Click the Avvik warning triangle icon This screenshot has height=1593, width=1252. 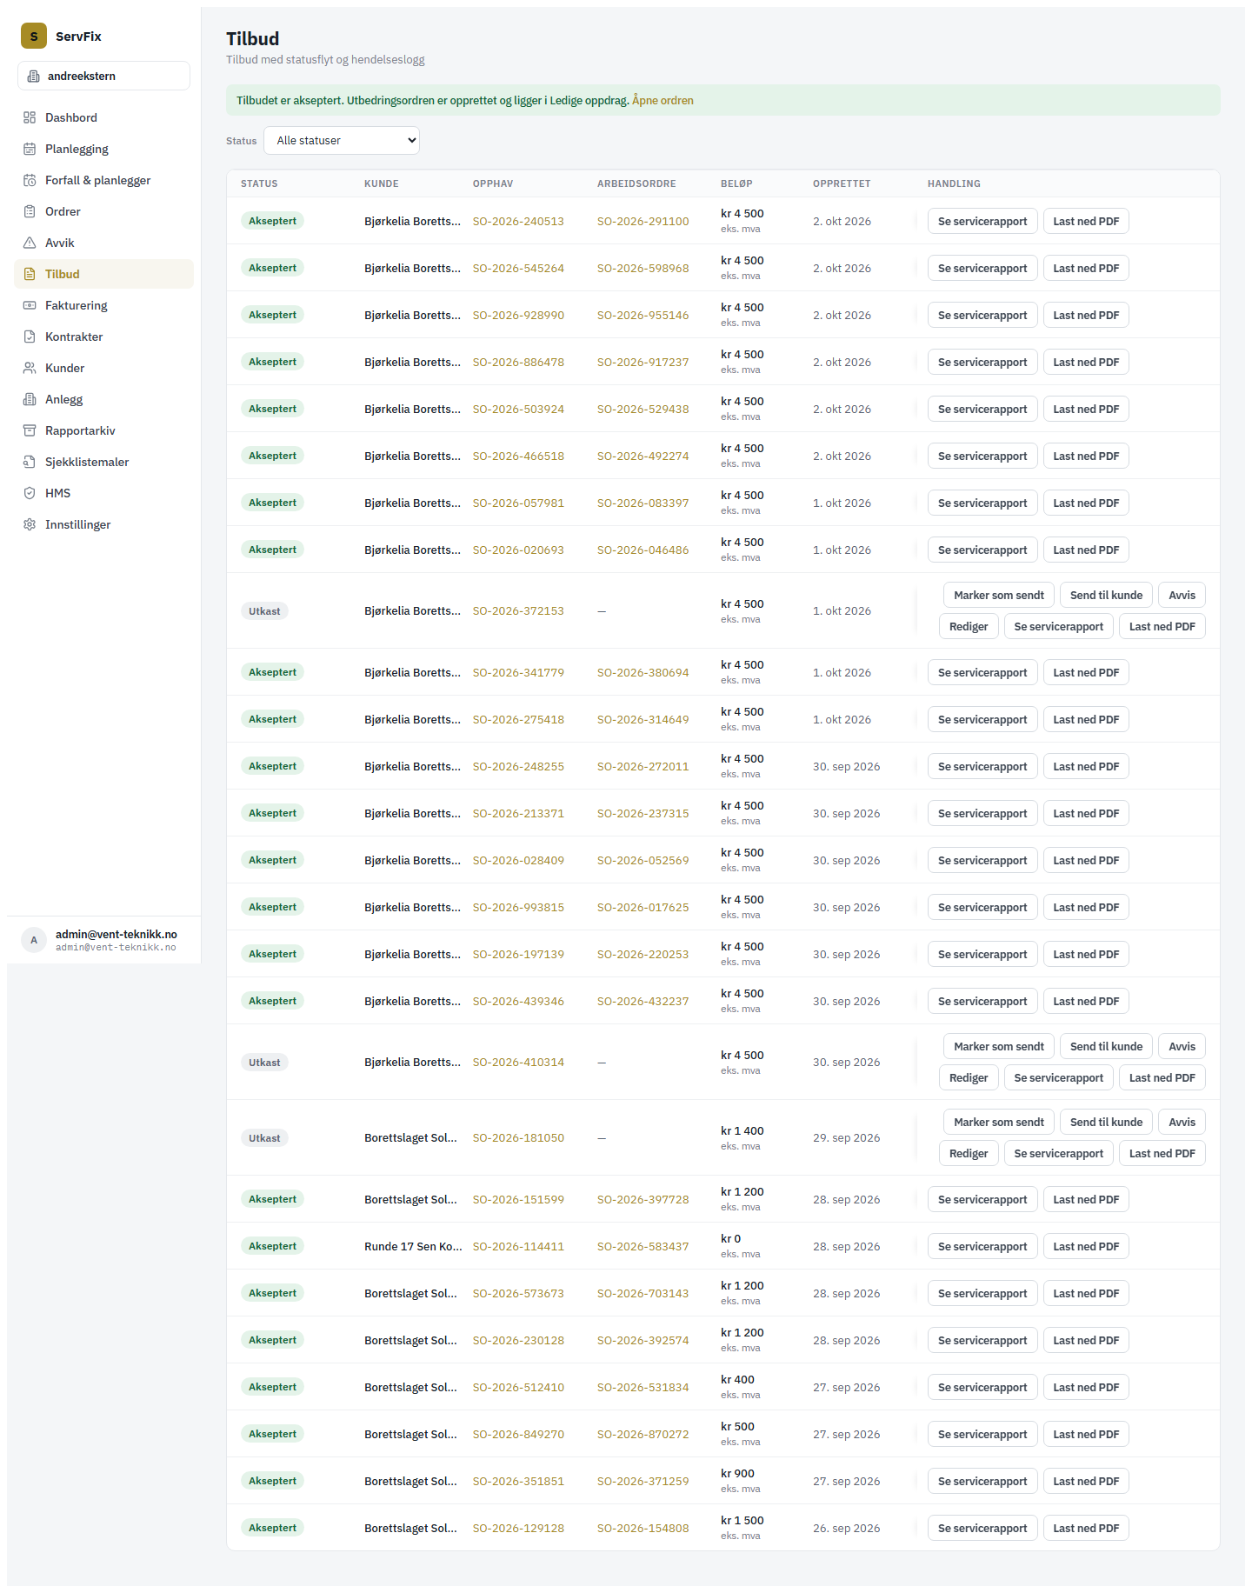30,243
